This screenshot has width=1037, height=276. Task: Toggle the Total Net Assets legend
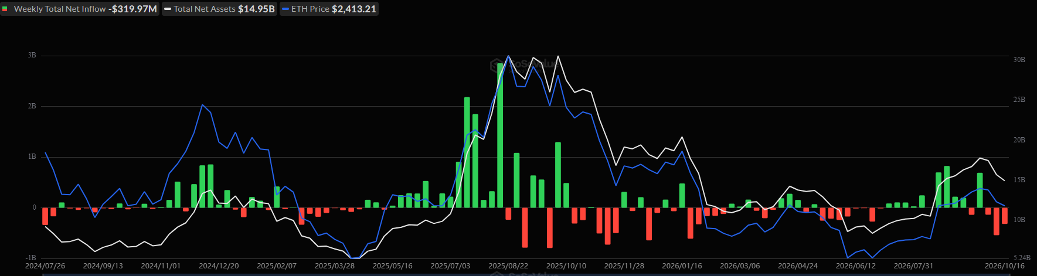(220, 9)
